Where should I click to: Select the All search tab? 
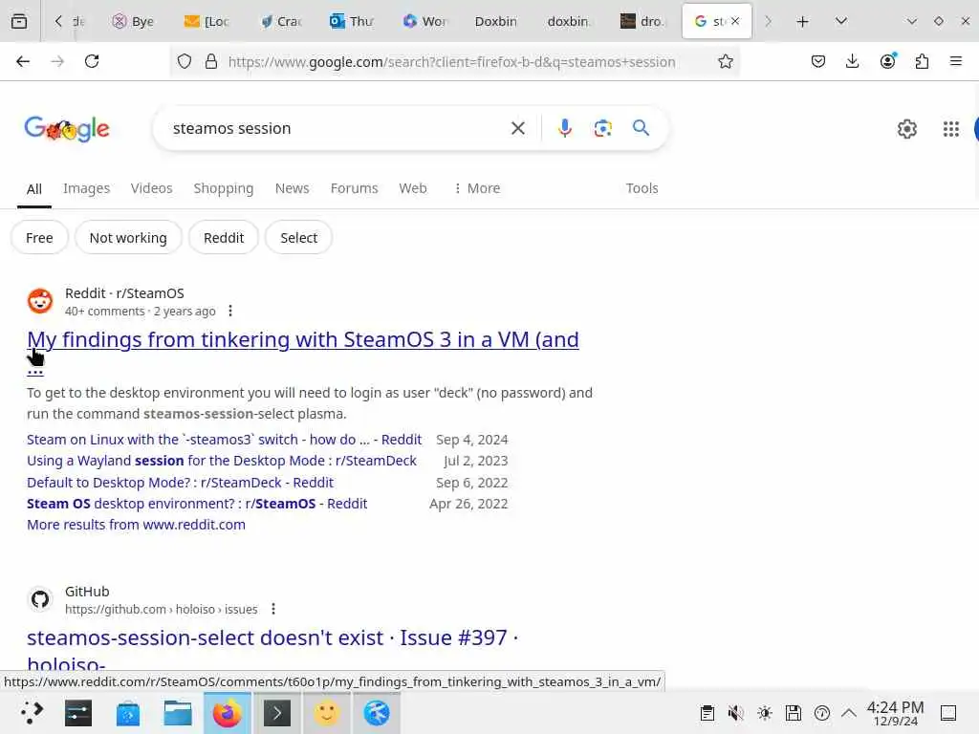34,189
